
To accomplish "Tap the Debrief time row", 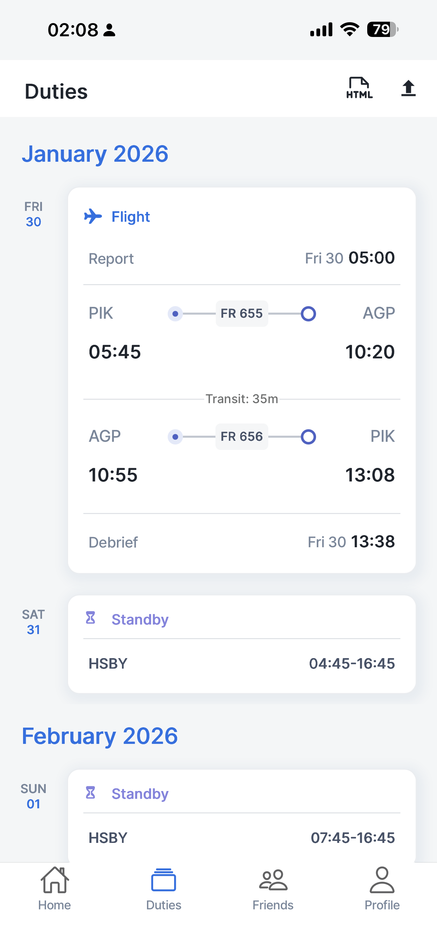I will click(x=242, y=542).
